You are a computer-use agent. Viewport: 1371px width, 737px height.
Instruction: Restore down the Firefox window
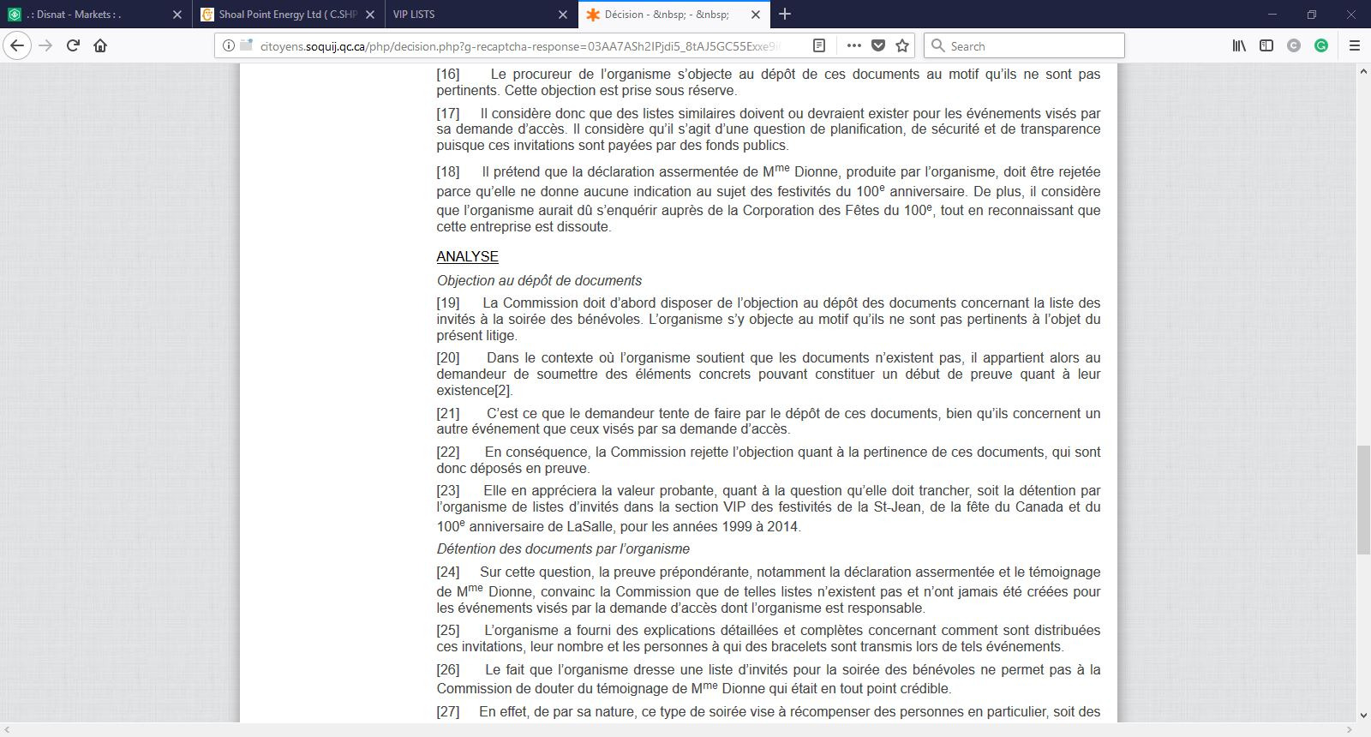click(x=1312, y=14)
